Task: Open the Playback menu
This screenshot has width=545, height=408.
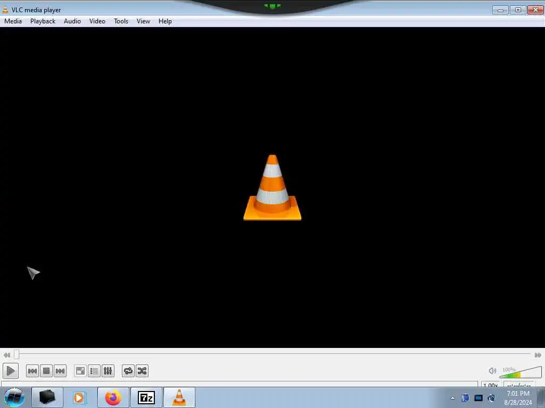Action: point(43,21)
